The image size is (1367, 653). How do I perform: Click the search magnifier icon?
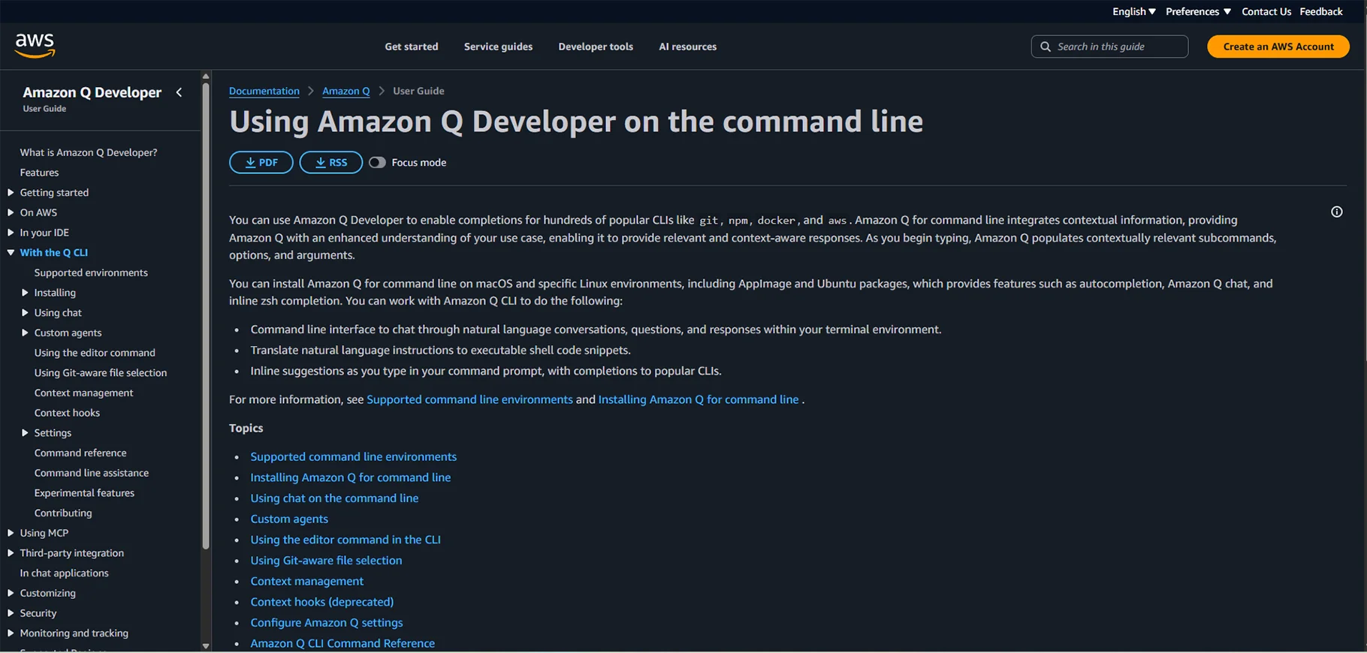tap(1045, 47)
